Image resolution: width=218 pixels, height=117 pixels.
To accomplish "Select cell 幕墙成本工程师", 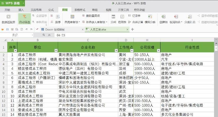I will coord(37,82).
